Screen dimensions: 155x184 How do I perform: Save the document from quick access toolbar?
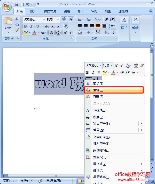click(17, 4)
